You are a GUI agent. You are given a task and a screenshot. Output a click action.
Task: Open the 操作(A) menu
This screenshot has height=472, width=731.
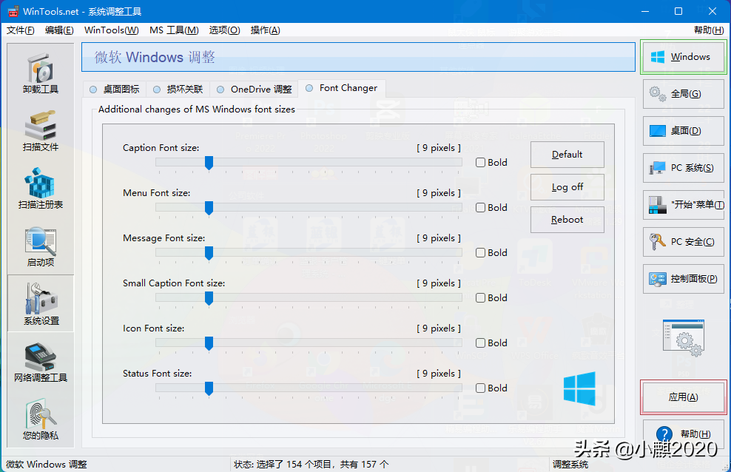click(x=266, y=30)
